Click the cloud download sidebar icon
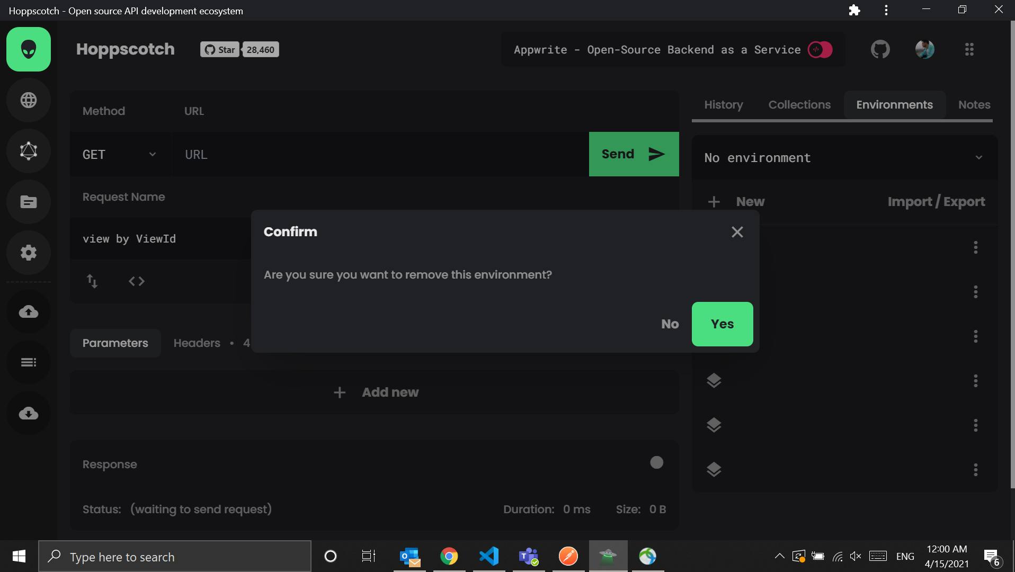The width and height of the screenshot is (1015, 572). (x=29, y=413)
